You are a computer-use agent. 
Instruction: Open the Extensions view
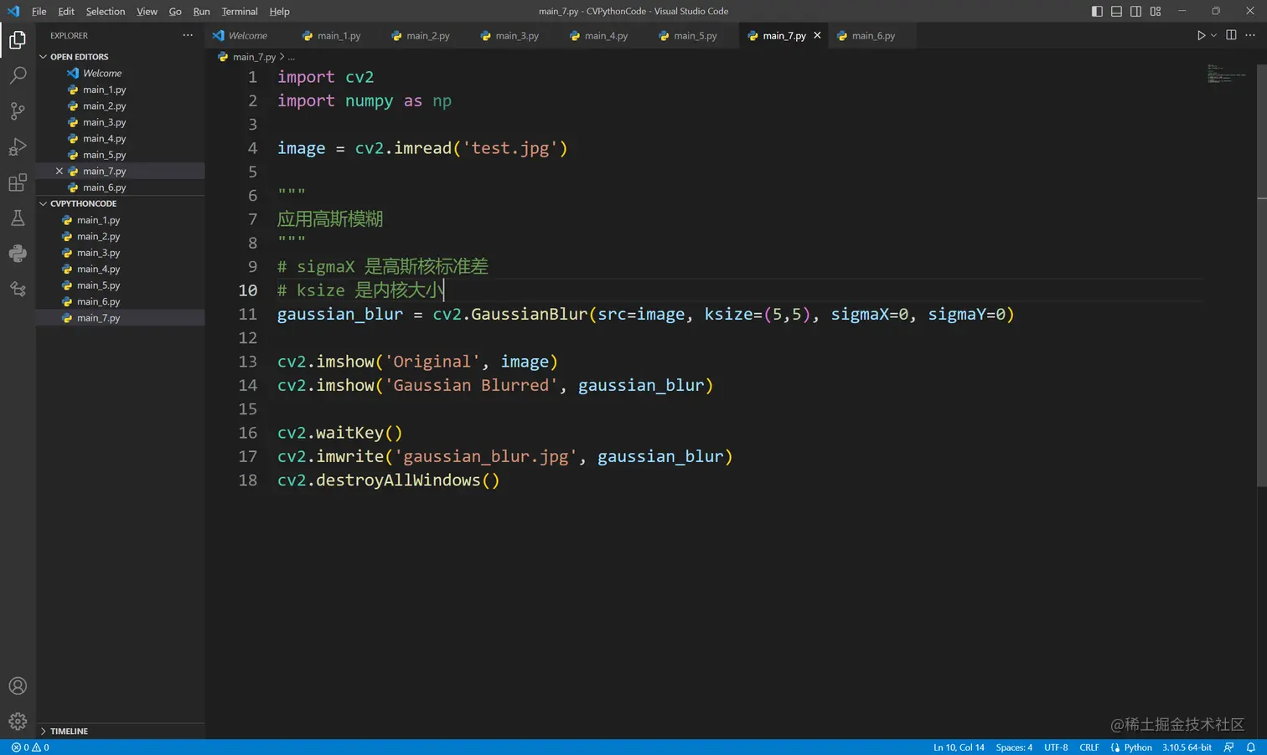coord(18,182)
